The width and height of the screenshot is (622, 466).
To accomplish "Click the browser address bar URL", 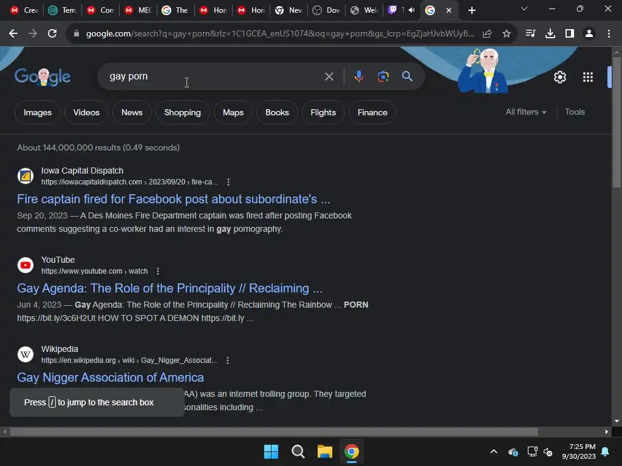I will [279, 34].
